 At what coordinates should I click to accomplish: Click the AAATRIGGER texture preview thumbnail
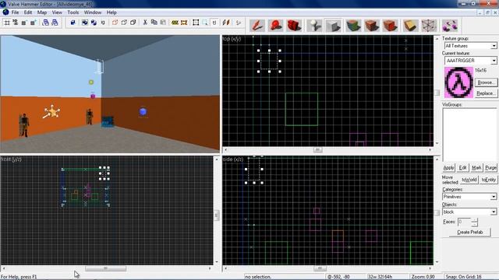tap(458, 82)
